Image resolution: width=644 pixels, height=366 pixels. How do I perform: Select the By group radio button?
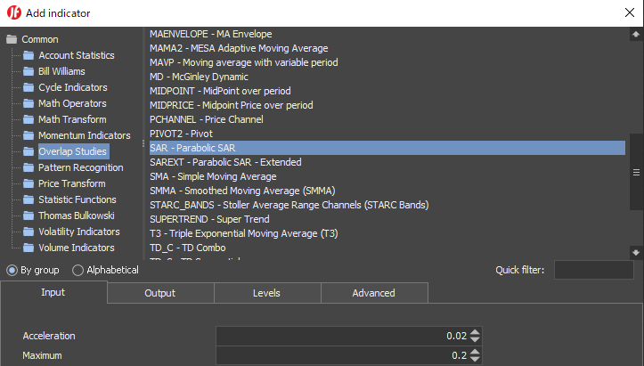pos(12,270)
